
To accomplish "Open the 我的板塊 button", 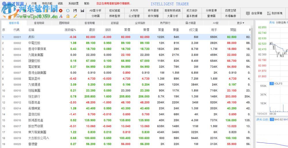I will pos(275,13).
